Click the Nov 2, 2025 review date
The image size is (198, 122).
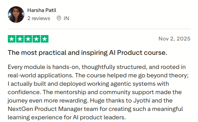(x=174, y=39)
